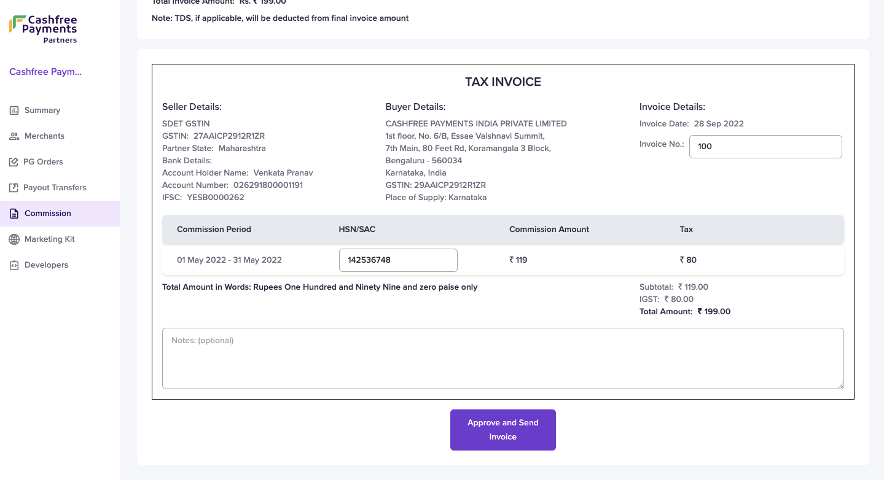Click IGST ₹ 80.00 line
This screenshot has height=480, width=884.
click(667, 300)
